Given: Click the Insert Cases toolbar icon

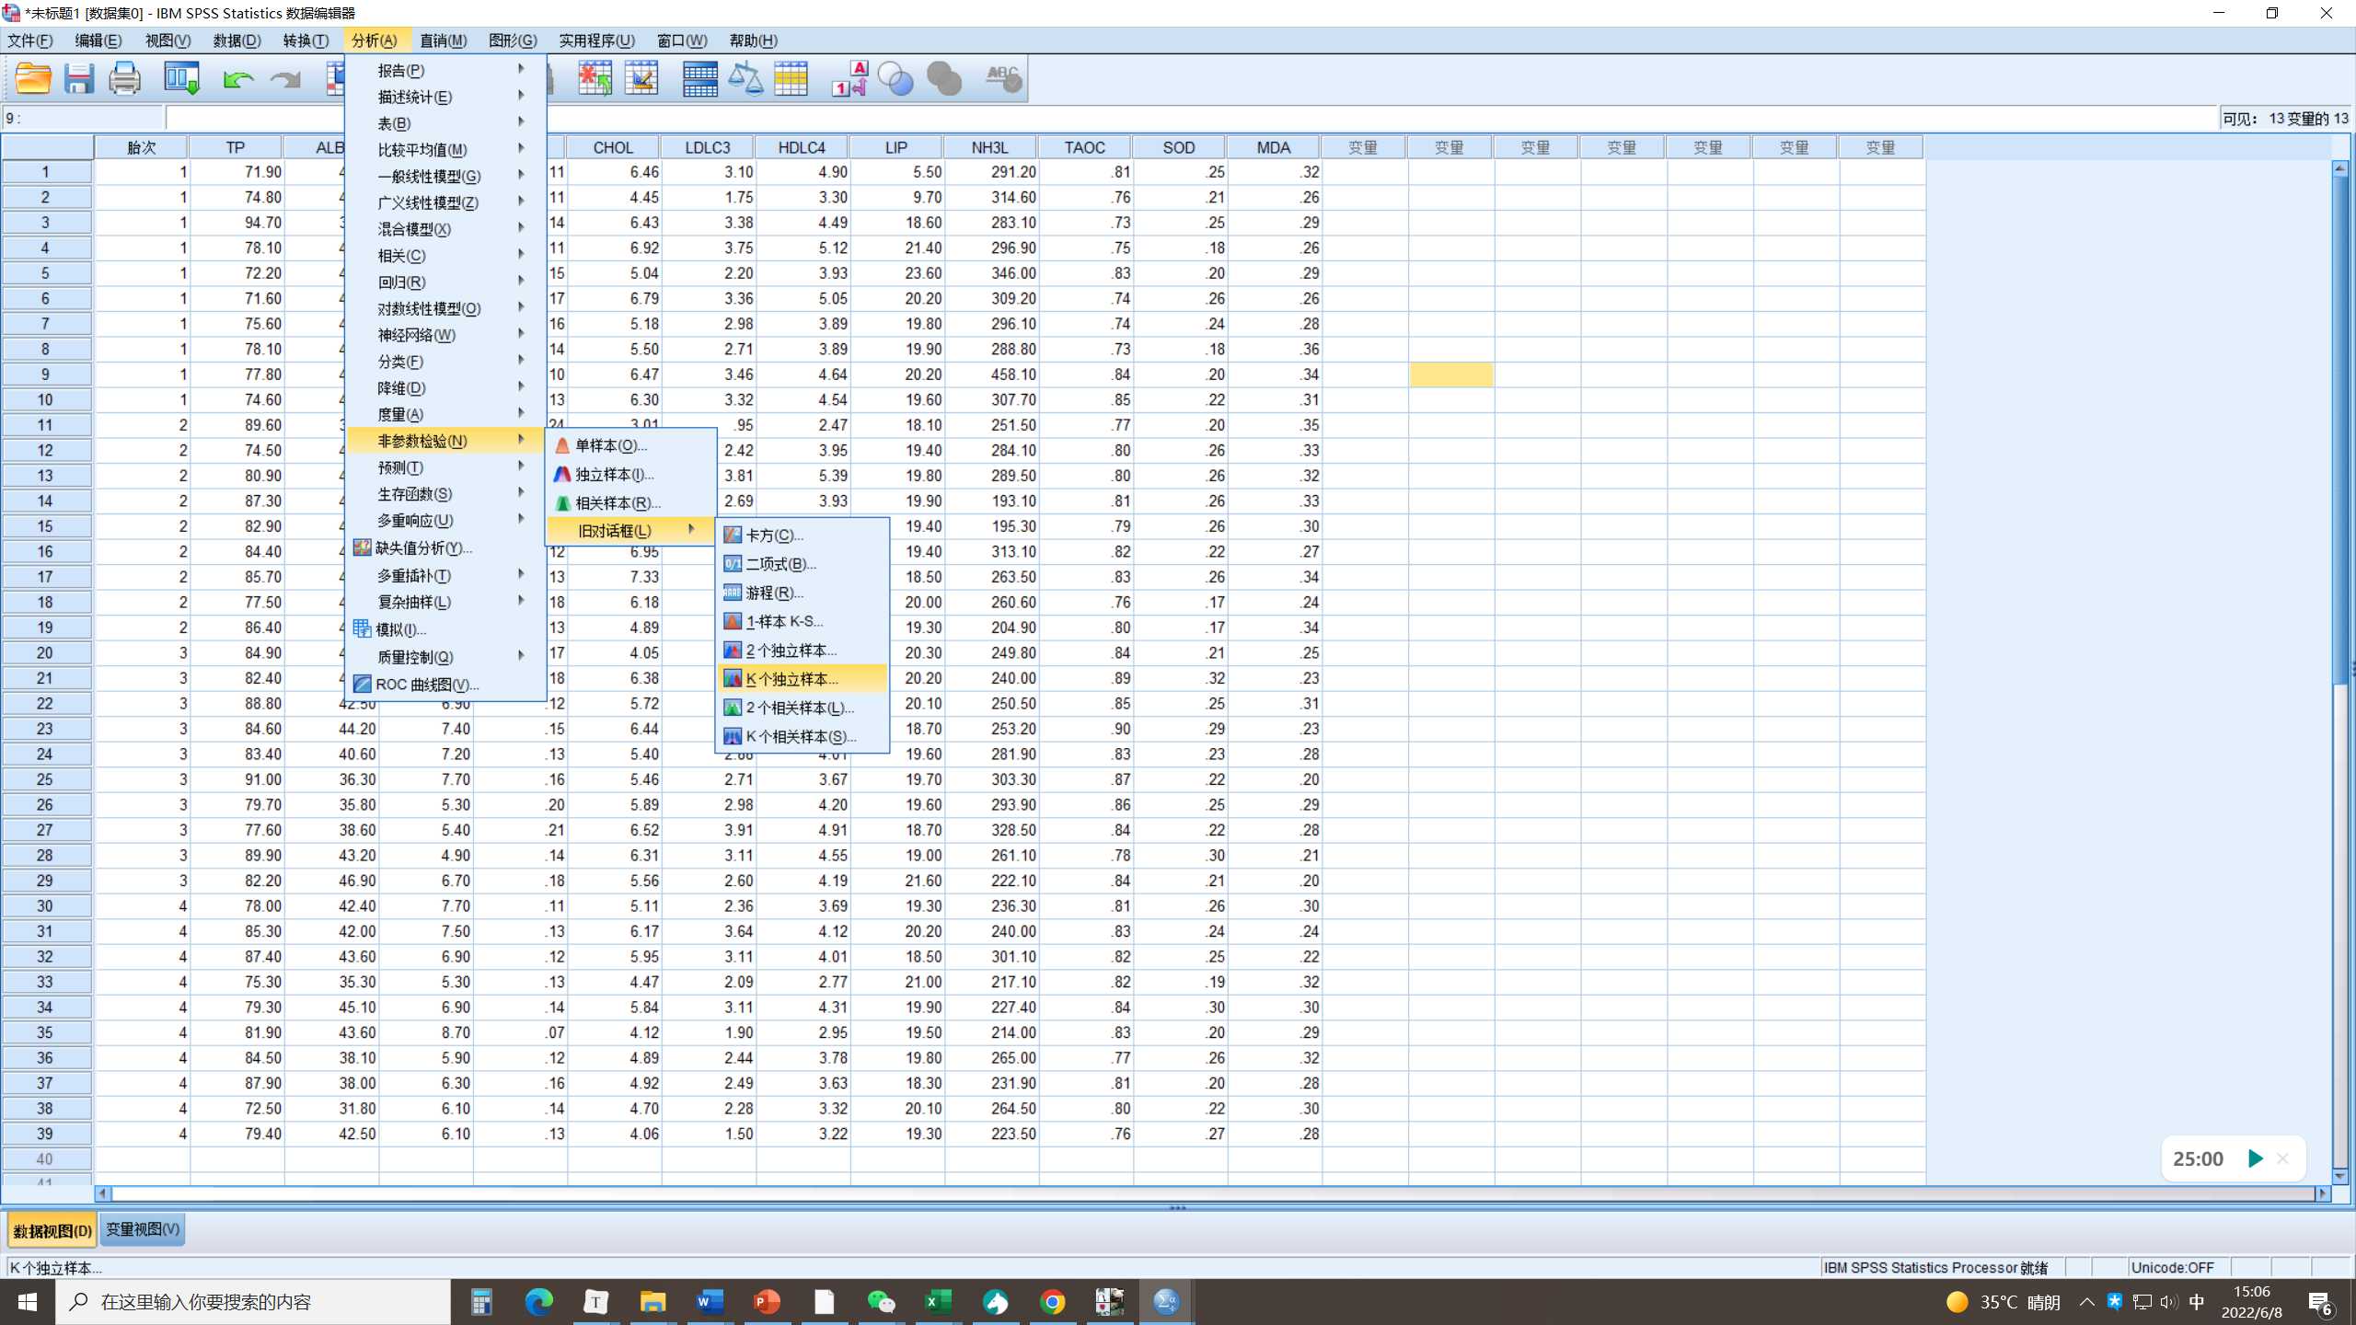Looking at the screenshot, I should 595,79.
